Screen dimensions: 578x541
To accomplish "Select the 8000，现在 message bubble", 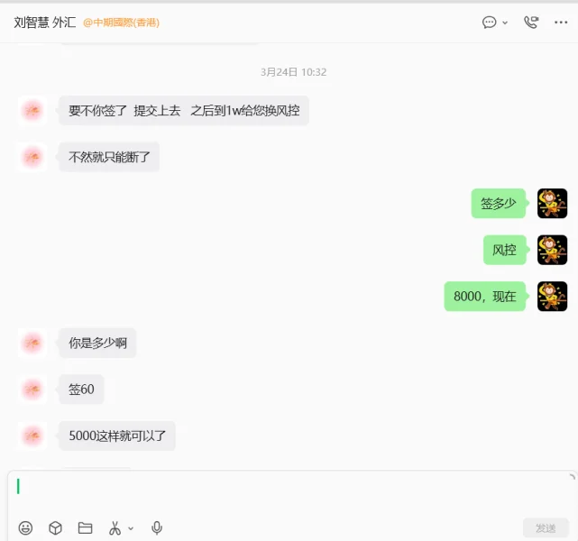I will coord(485,297).
